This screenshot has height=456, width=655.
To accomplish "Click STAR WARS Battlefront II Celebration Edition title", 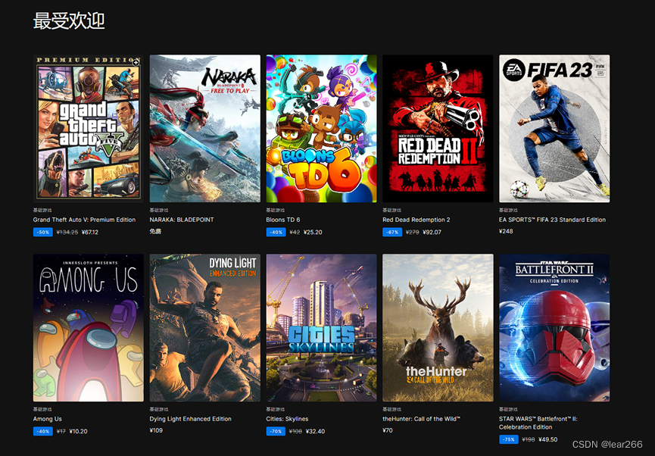I will click(538, 423).
